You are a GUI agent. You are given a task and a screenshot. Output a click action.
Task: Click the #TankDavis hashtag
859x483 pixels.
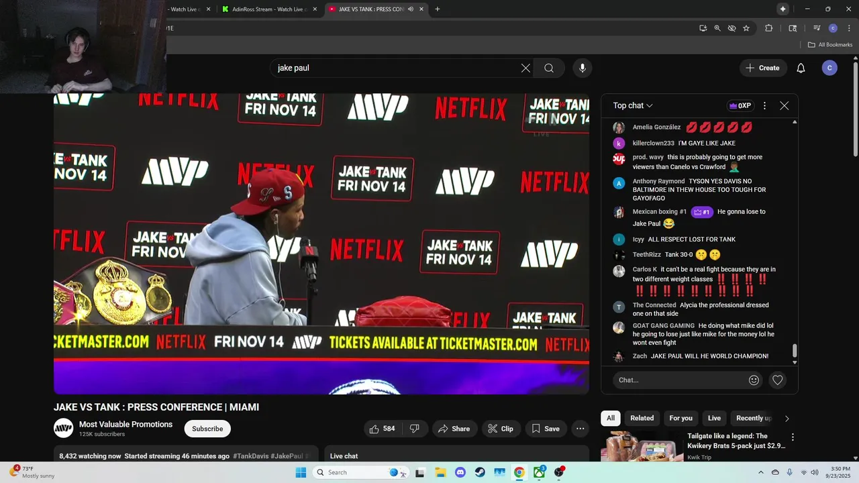click(x=251, y=456)
